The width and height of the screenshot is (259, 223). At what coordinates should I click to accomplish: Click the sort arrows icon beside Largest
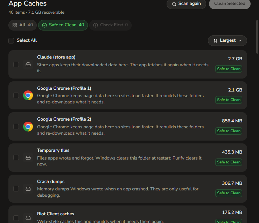pos(215,41)
